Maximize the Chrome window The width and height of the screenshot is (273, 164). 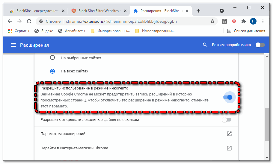[249, 8]
